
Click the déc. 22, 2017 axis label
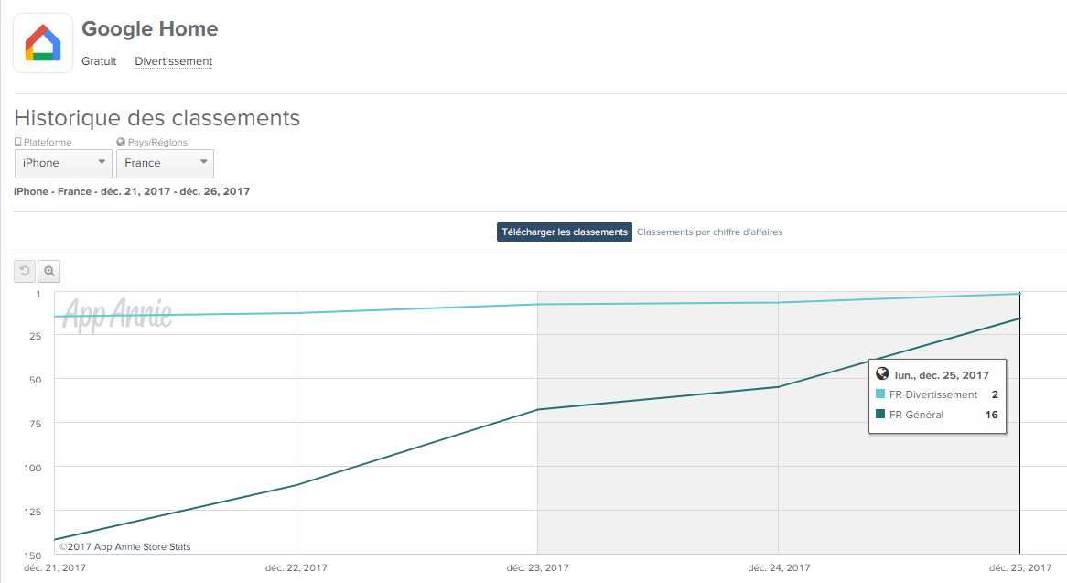coord(296,567)
